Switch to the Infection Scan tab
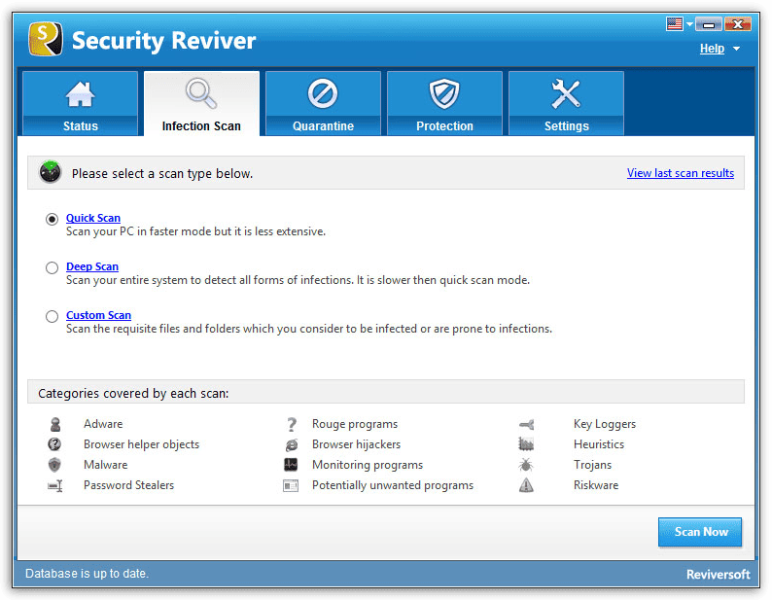Screen dimensions: 772x600 point(201,103)
